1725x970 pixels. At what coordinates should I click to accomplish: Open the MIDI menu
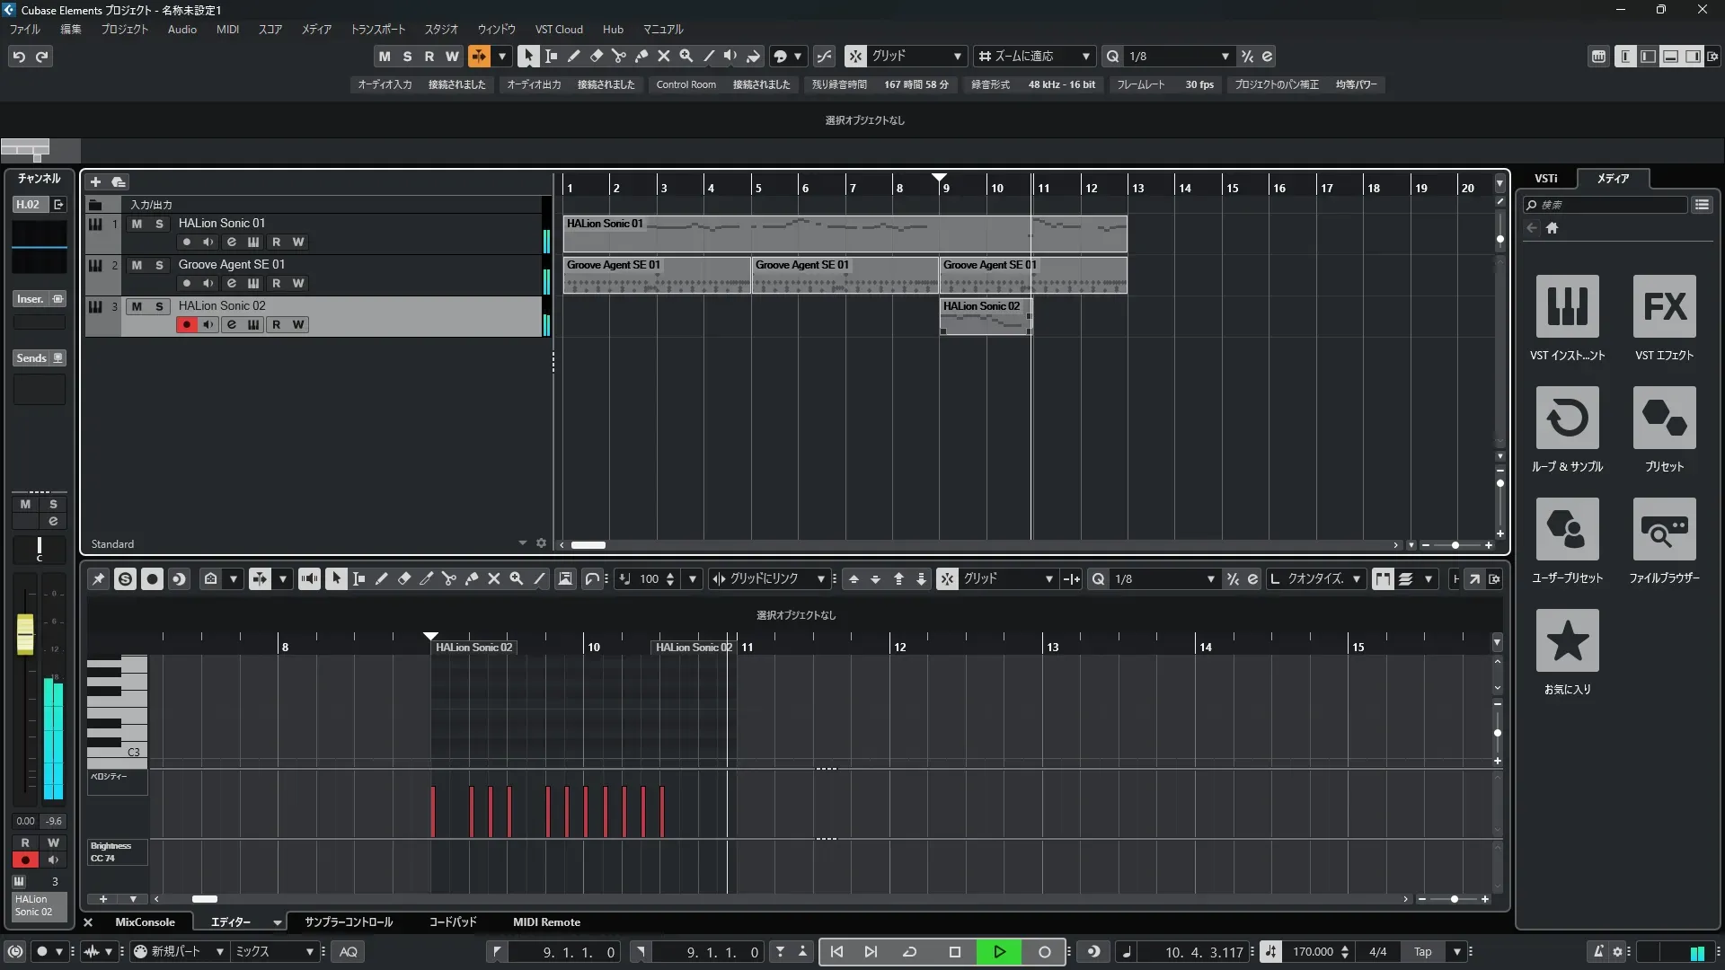click(x=227, y=30)
